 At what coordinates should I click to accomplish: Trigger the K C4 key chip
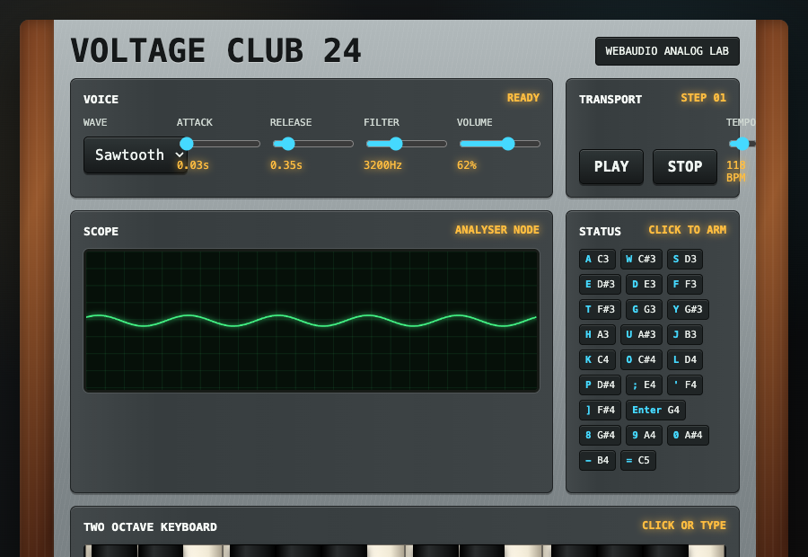(597, 359)
